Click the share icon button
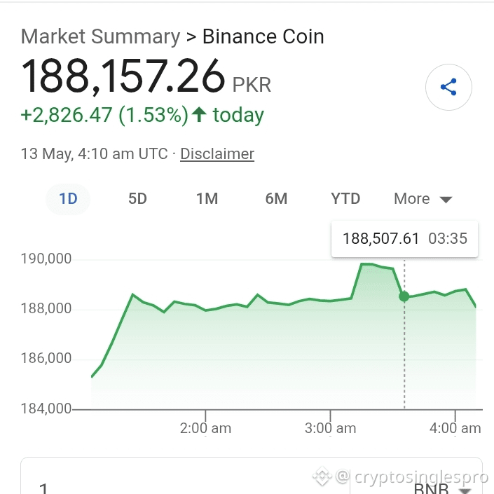This screenshot has width=494, height=494. tap(448, 88)
